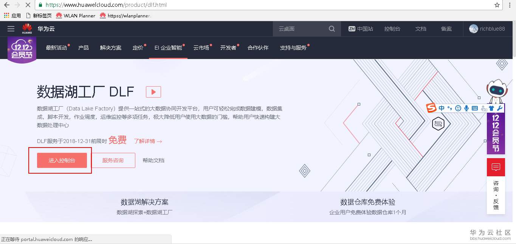This screenshot has height=244, width=516.
Task: Open Sogou soft keyboard icon
Action: click(x=475, y=108)
